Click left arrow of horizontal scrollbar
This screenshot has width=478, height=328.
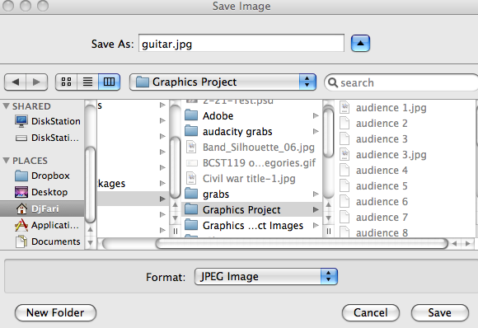pos(455,244)
